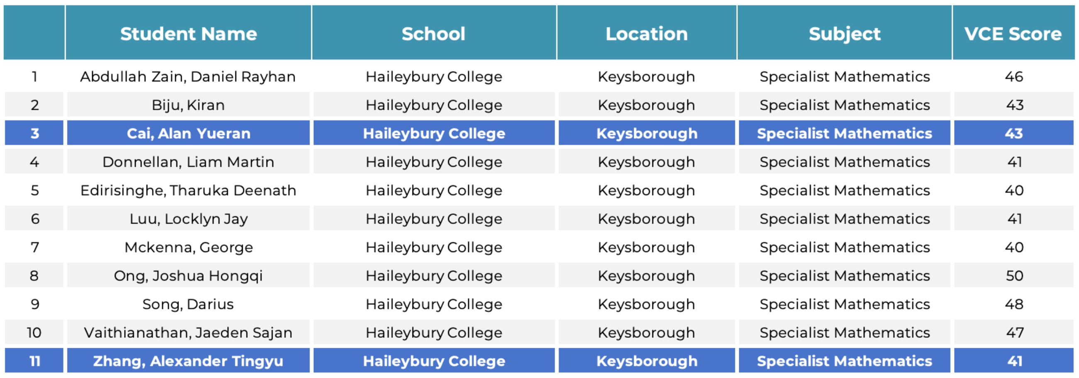Image resolution: width=1079 pixels, height=378 pixels.
Task: Click the Subject column header
Action: click(x=845, y=34)
